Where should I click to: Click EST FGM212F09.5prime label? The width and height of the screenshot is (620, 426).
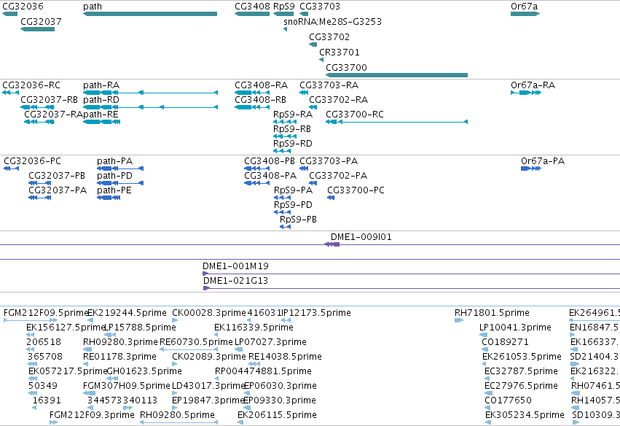click(x=45, y=313)
